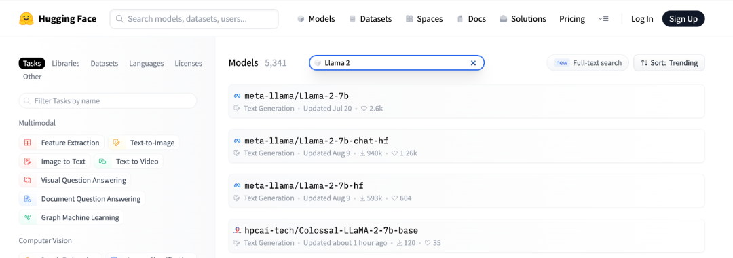Select the Graph Machine Learning filter
733x258 pixels.
[x=71, y=217]
